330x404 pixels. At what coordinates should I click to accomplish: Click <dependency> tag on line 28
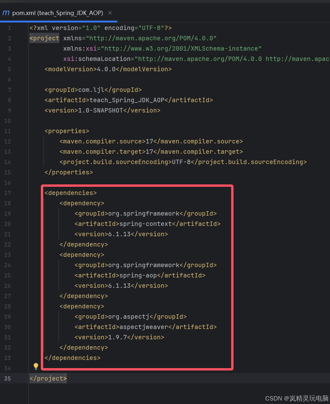(82, 306)
